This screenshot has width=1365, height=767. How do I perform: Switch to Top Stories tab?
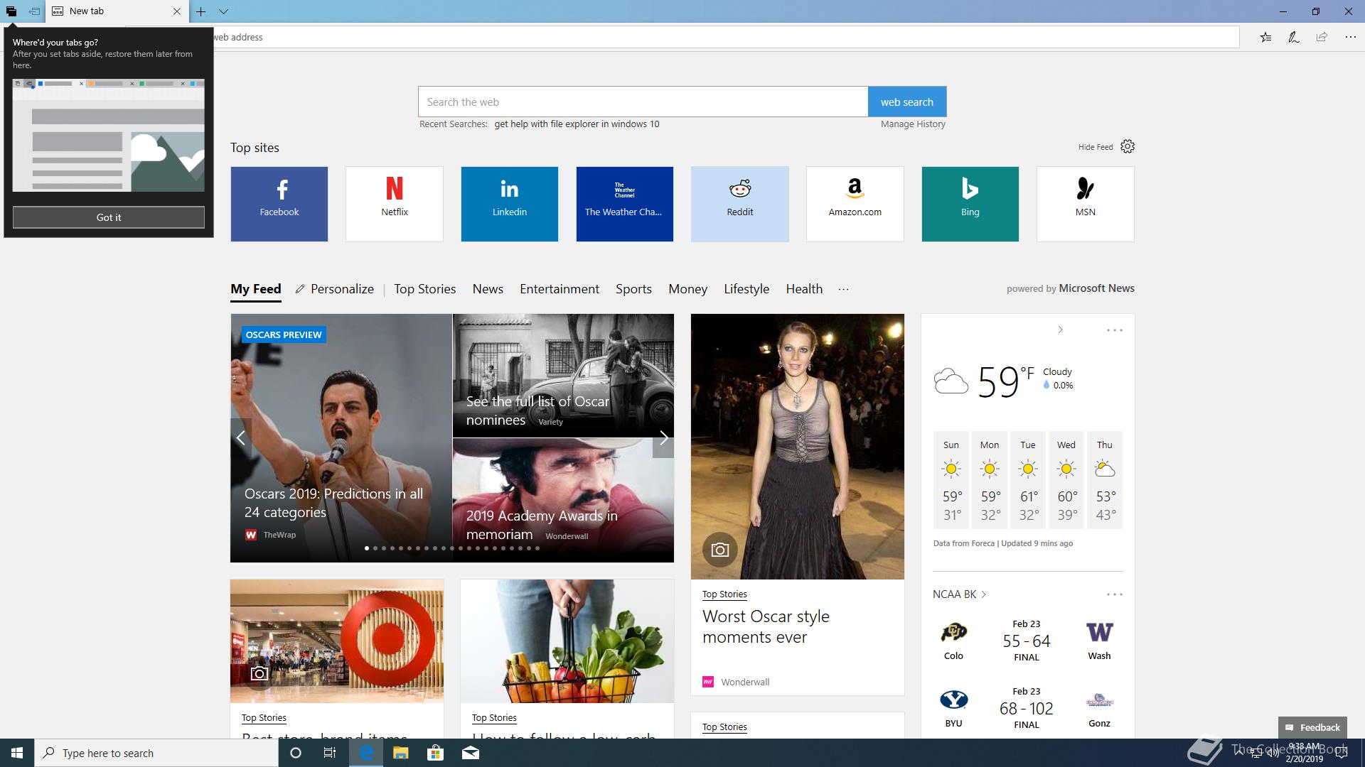pyautogui.click(x=425, y=289)
